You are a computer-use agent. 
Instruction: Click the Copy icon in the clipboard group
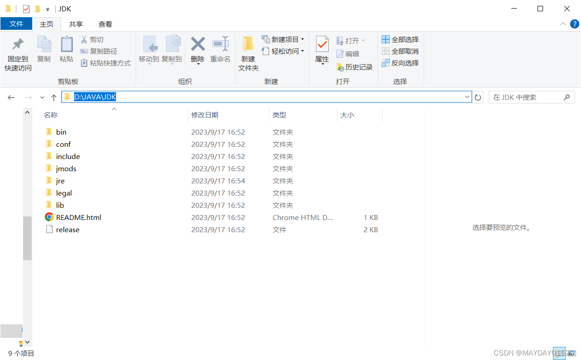pos(44,44)
